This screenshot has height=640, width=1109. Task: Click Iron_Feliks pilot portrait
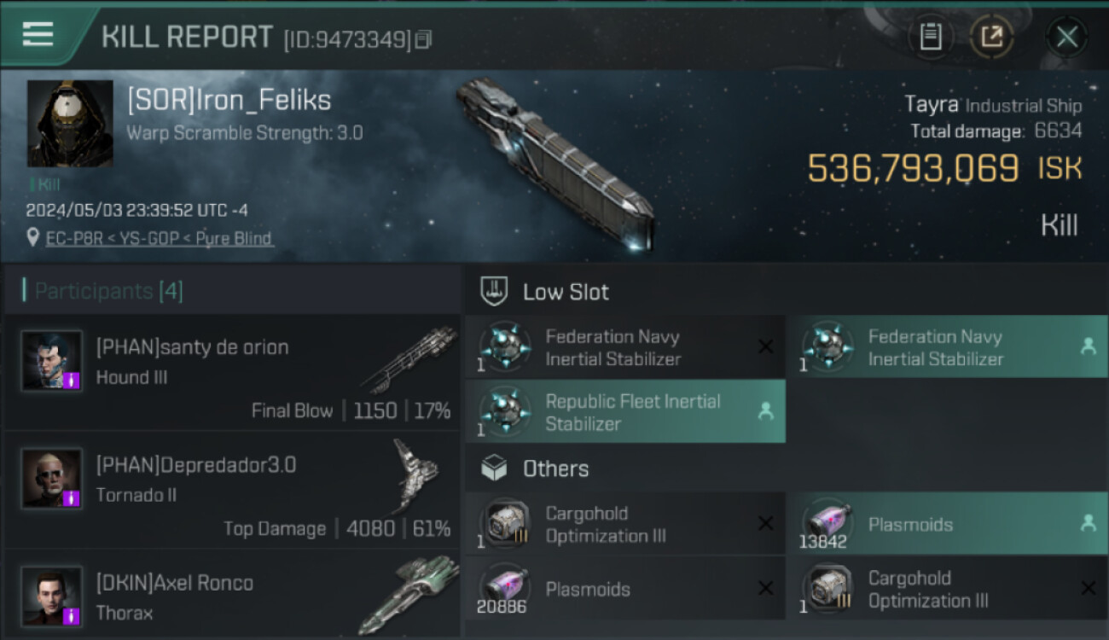pos(70,124)
